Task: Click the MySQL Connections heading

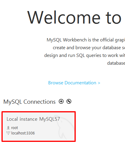Action: point(29,102)
